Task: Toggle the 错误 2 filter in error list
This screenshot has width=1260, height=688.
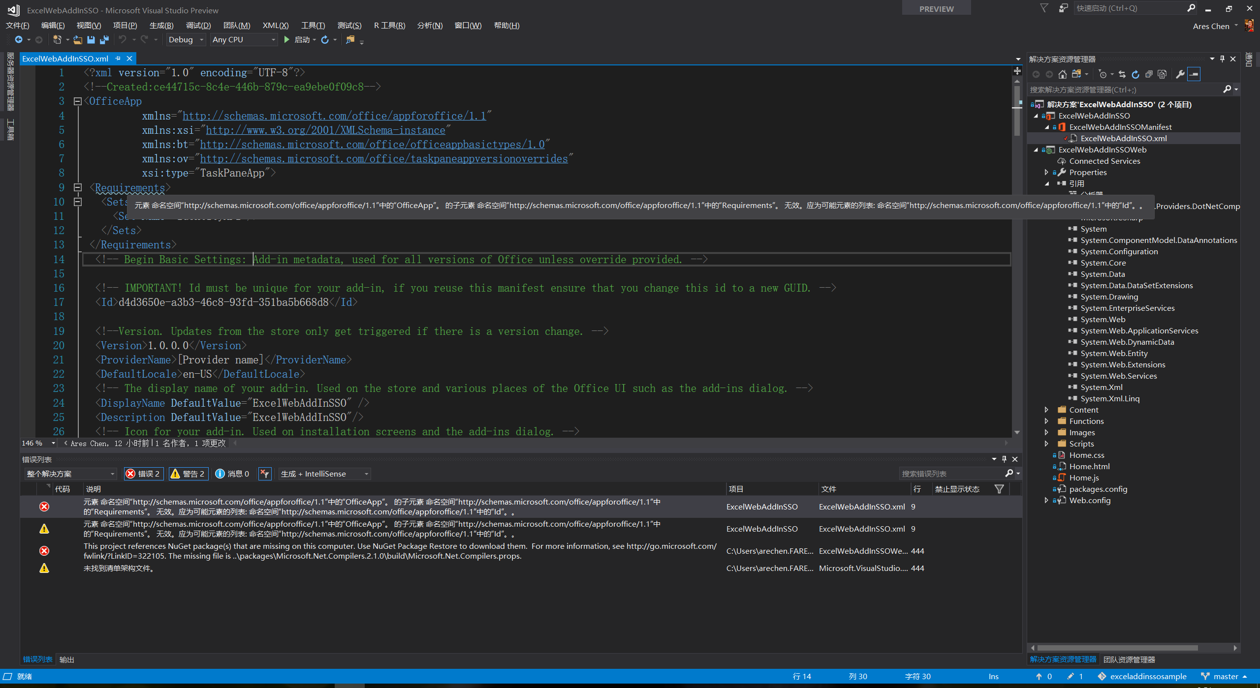Action: coord(143,474)
